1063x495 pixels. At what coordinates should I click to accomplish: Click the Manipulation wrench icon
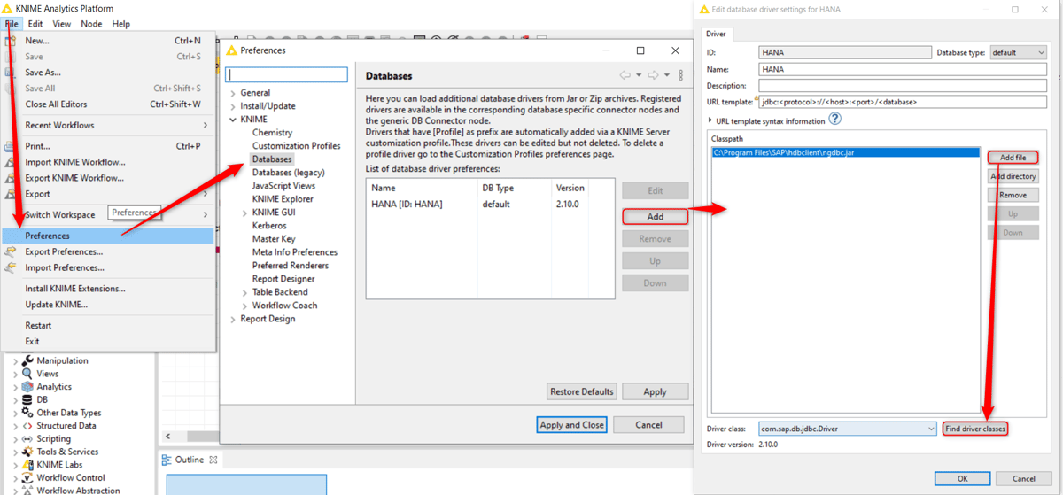(x=27, y=360)
